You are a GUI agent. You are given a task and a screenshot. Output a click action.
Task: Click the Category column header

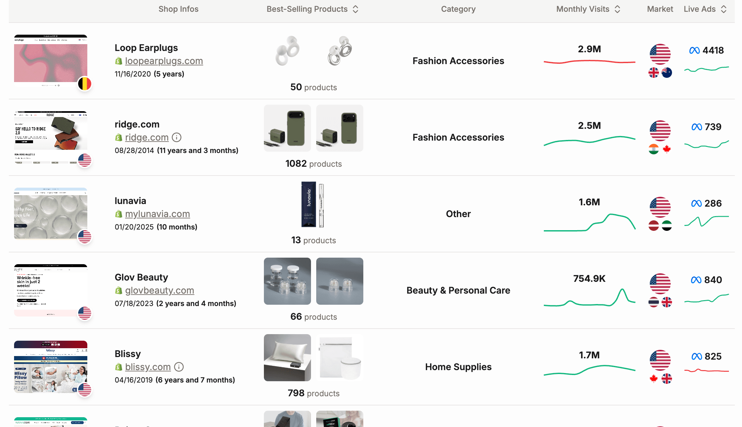458,9
